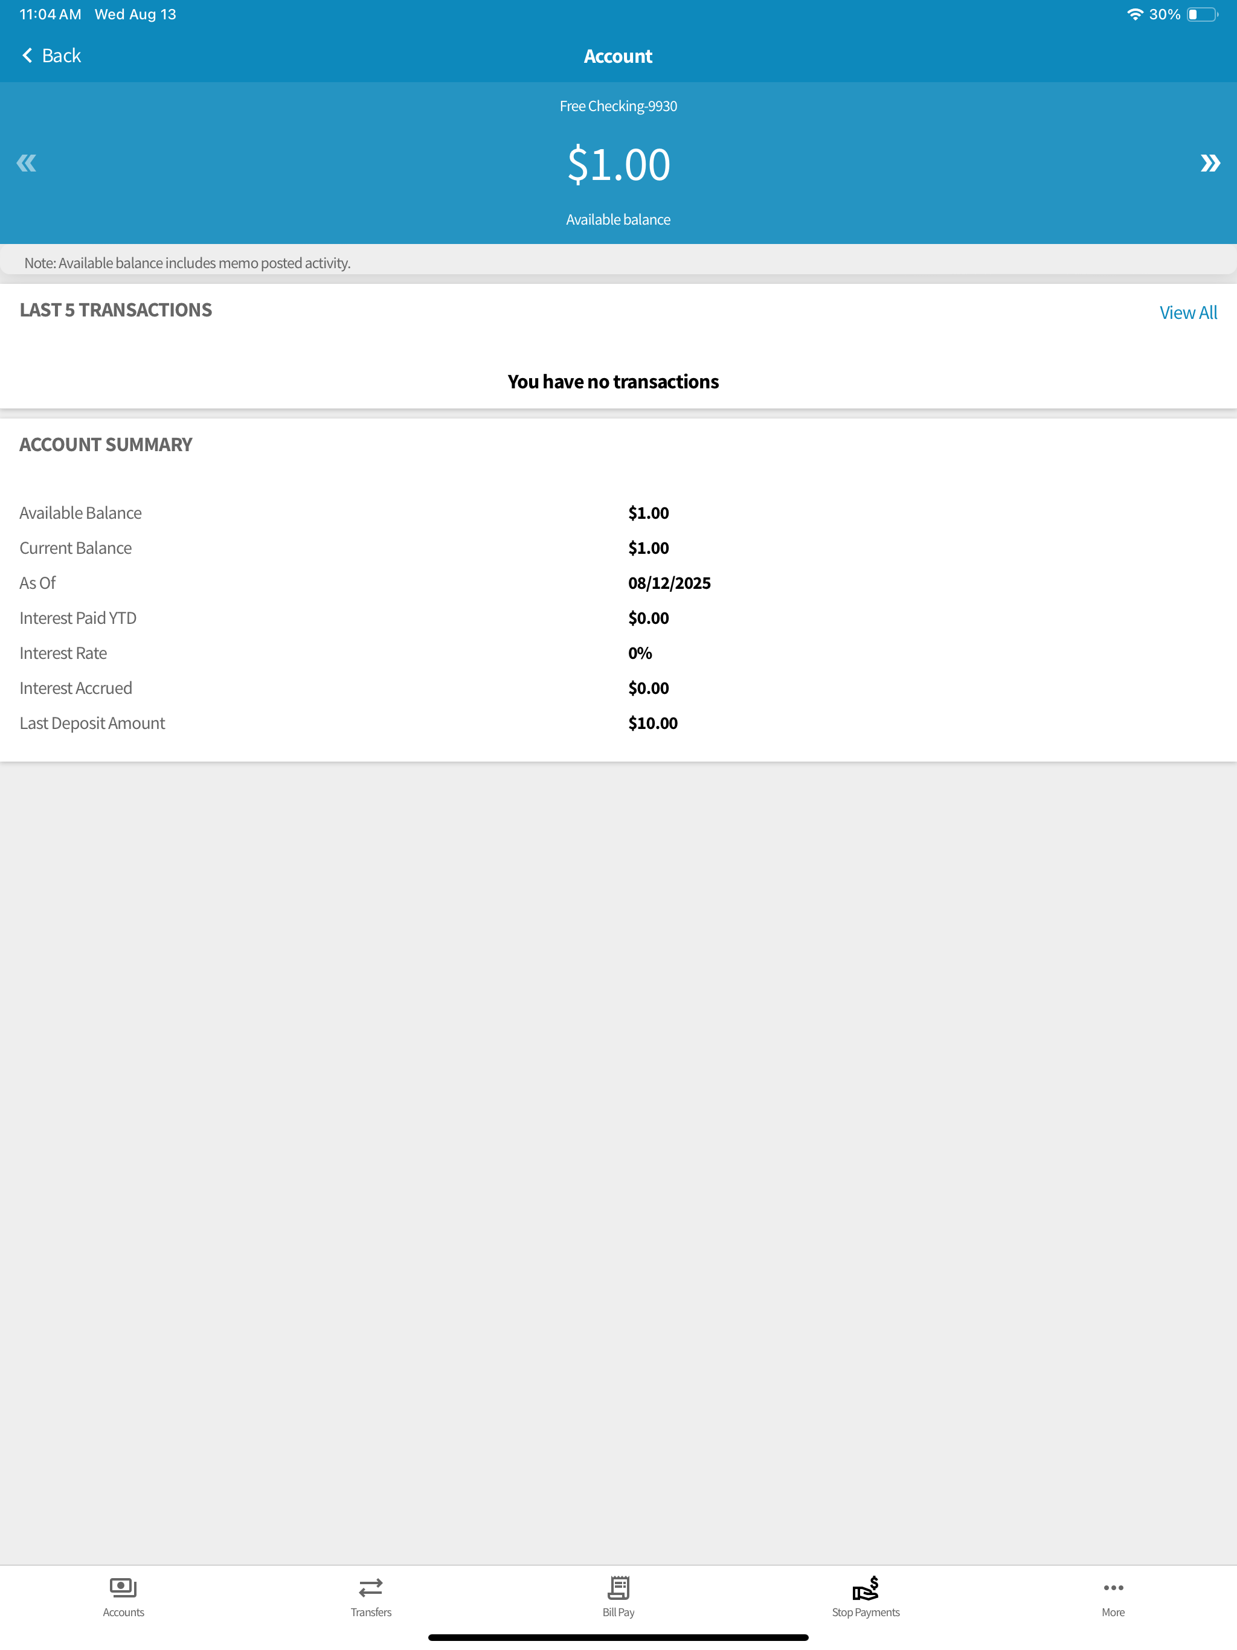
Task: Tap the LAST 5 TRANSACTIONS heading
Action: [x=115, y=310]
